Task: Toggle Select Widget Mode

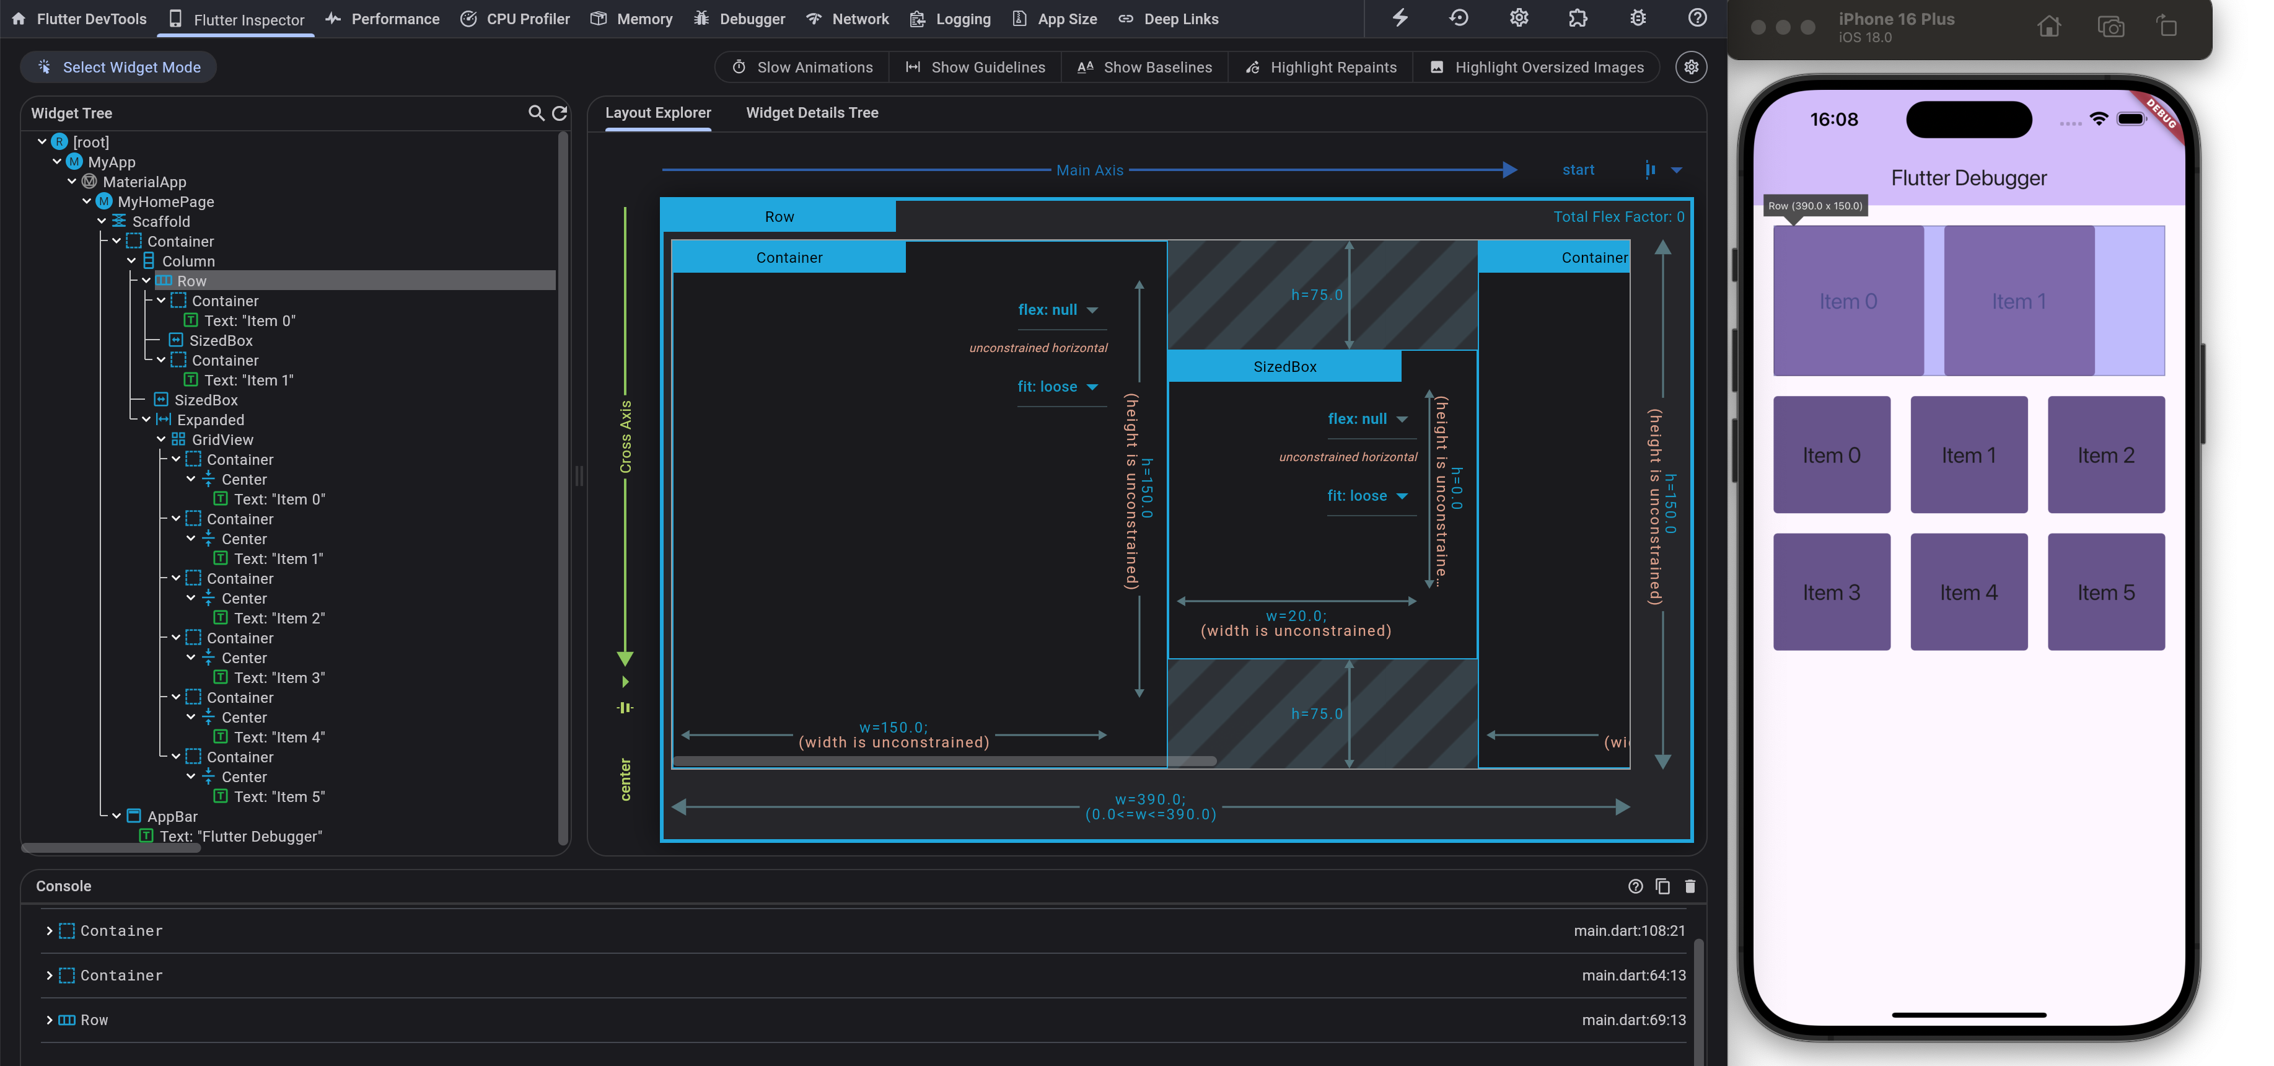Action: pos(118,67)
